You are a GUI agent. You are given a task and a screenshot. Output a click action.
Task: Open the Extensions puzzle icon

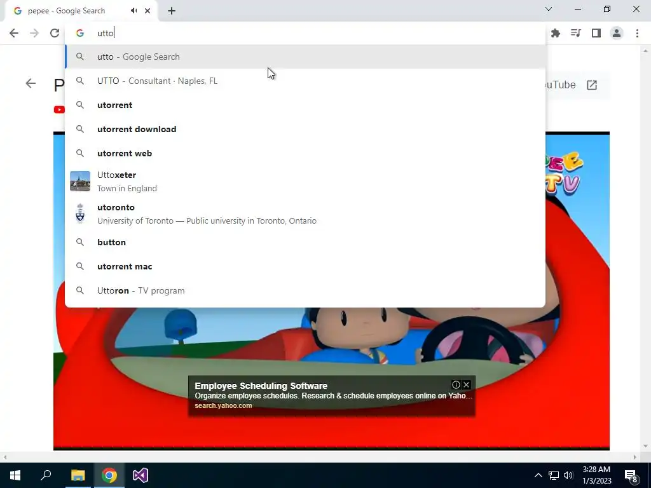pyautogui.click(x=556, y=33)
